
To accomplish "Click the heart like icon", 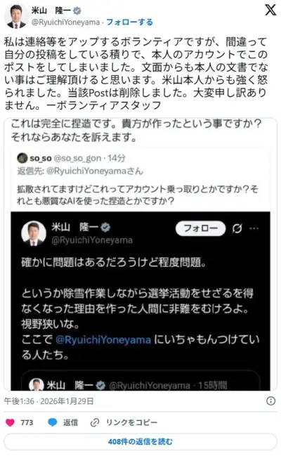I will click(x=10, y=422).
